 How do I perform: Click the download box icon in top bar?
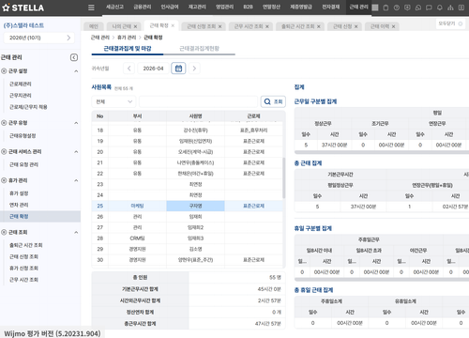tap(407, 8)
